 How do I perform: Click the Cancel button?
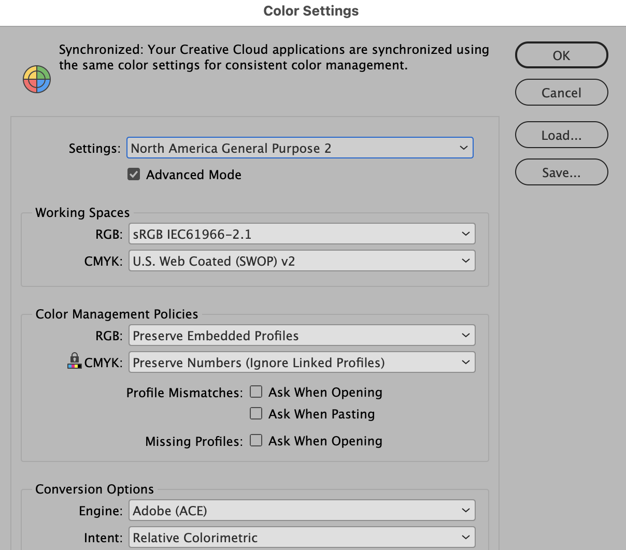click(x=561, y=92)
